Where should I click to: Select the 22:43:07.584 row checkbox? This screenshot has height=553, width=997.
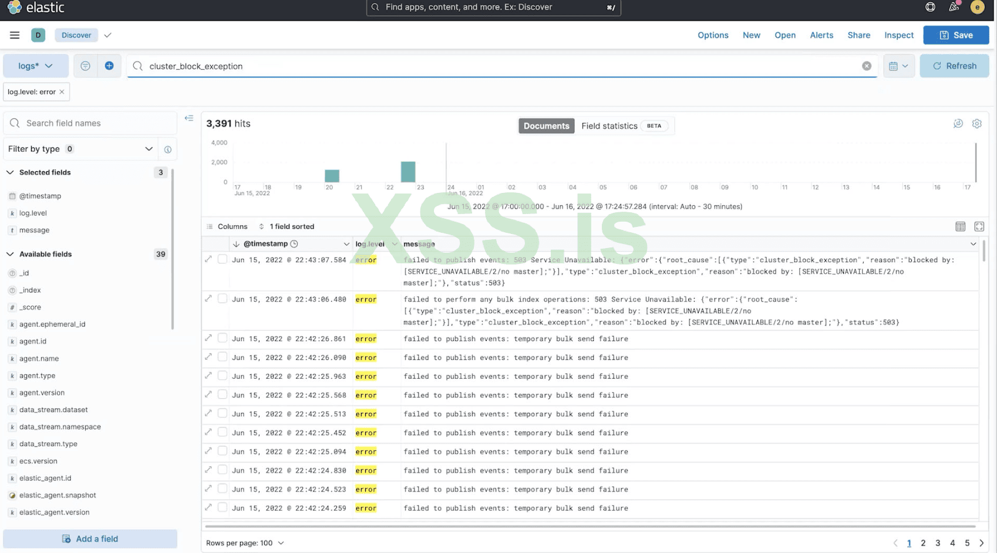point(223,259)
